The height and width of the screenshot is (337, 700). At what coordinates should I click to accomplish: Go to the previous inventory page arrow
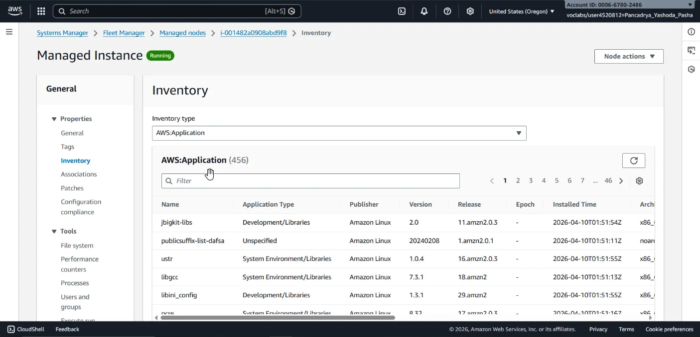[x=492, y=180]
